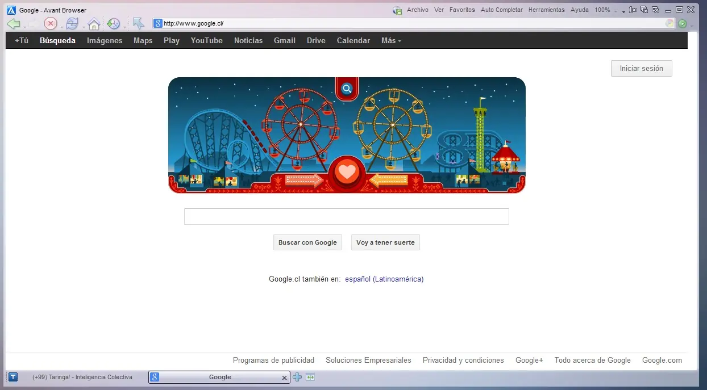
Task: Expand the Refresh button dropdown arrow
Action: click(x=84, y=27)
